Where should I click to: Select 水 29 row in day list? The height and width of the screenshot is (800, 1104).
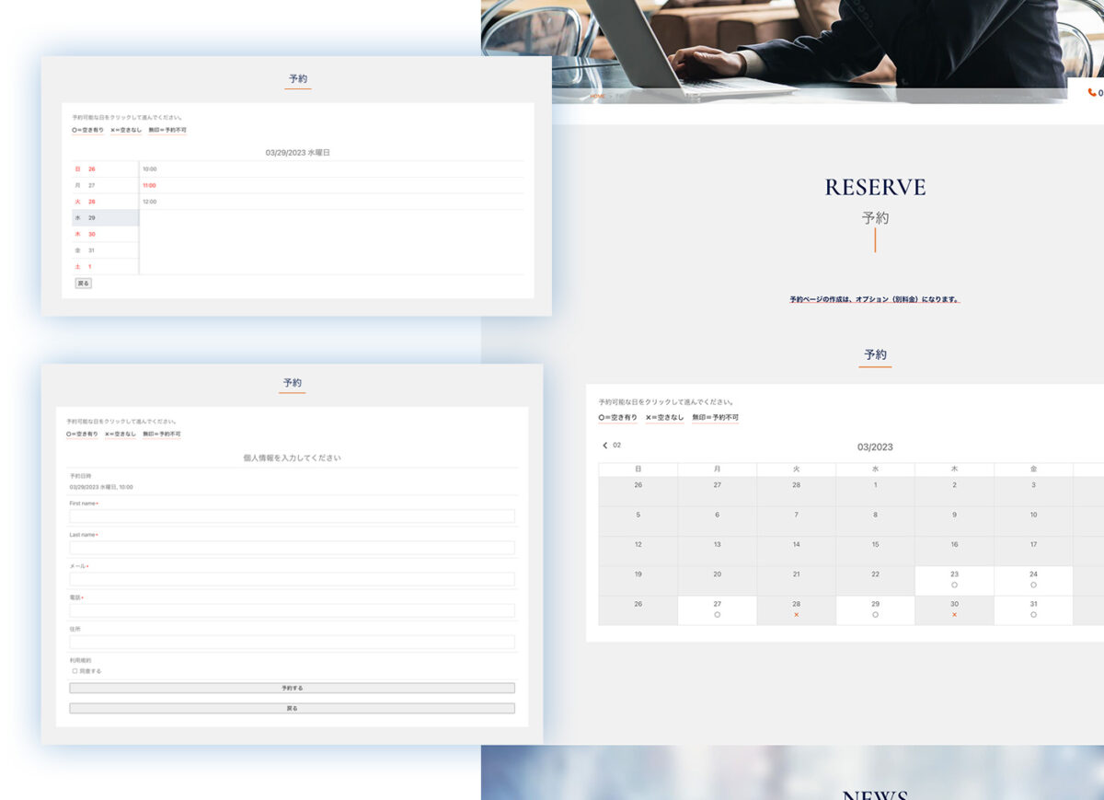point(105,218)
